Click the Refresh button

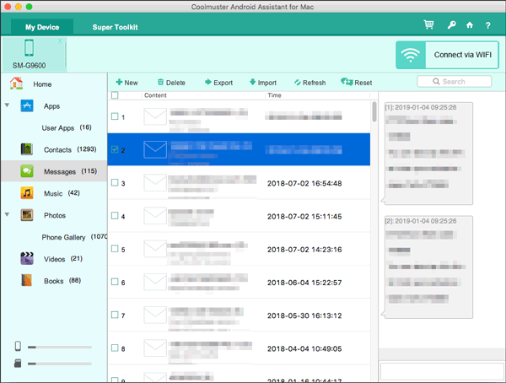(x=310, y=83)
